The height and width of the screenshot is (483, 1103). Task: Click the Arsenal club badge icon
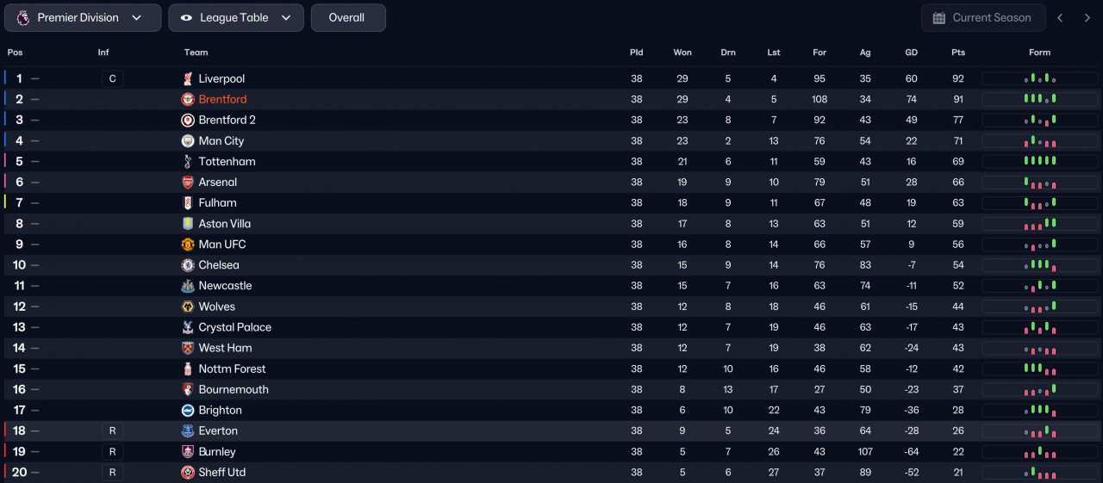(188, 182)
